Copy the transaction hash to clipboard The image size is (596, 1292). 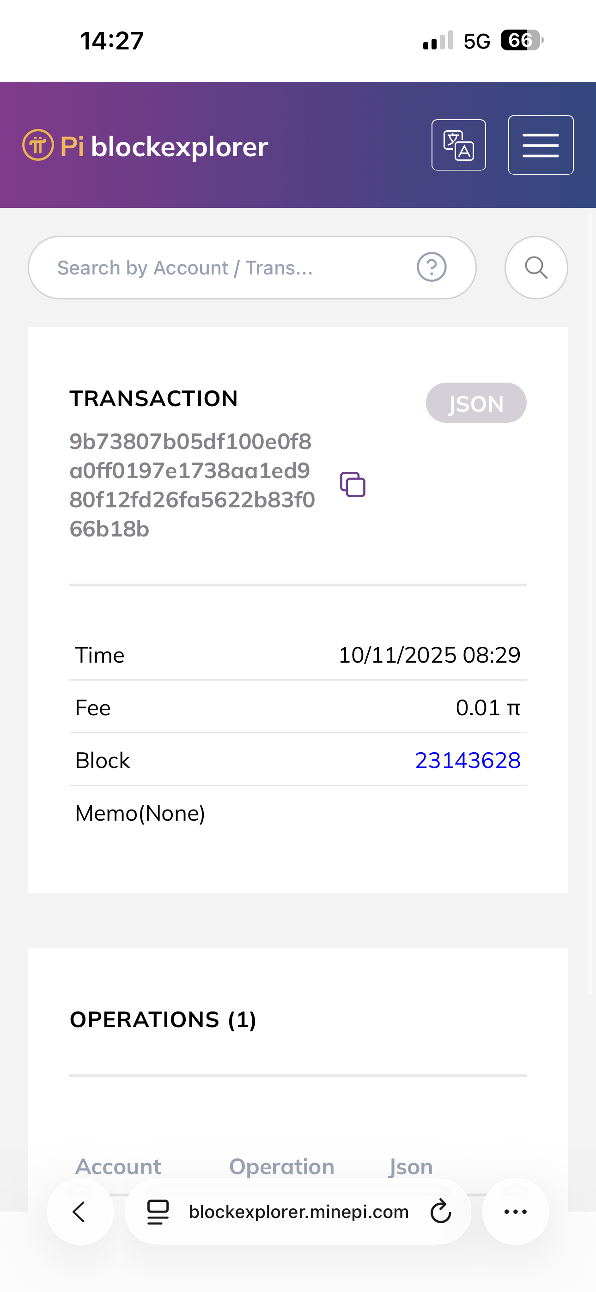pos(353,484)
